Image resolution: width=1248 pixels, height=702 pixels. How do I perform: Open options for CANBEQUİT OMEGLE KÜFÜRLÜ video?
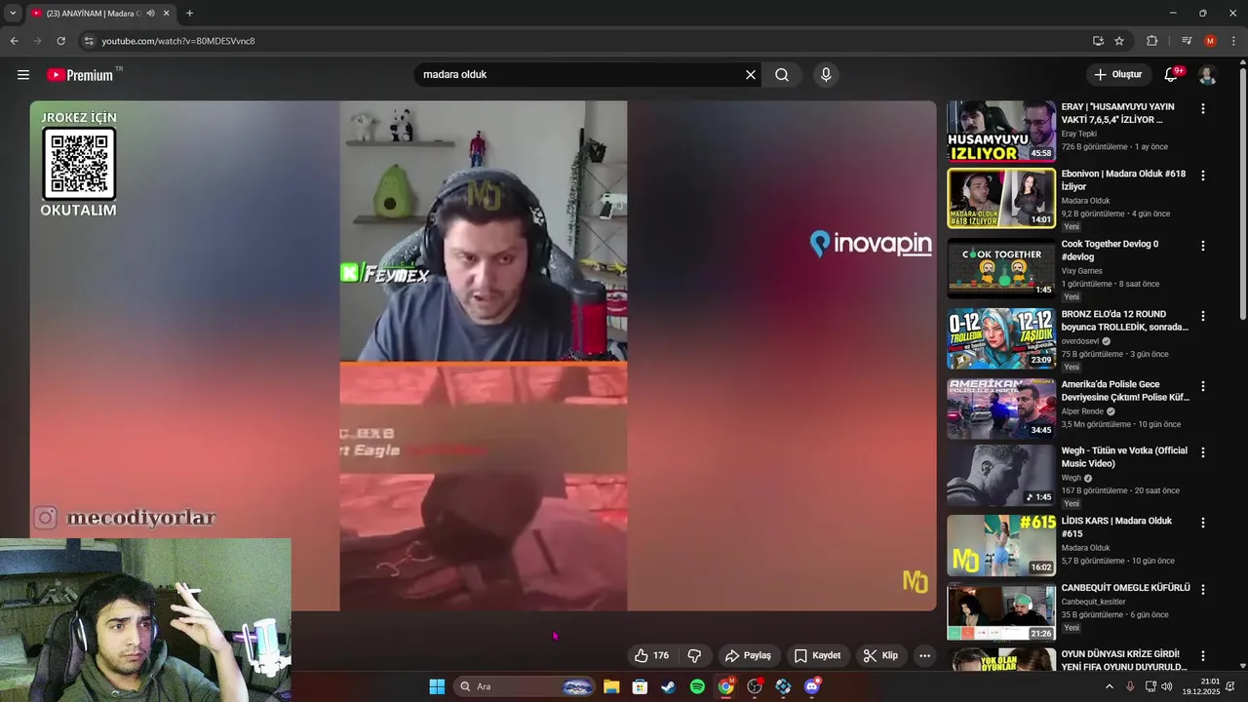point(1202,589)
